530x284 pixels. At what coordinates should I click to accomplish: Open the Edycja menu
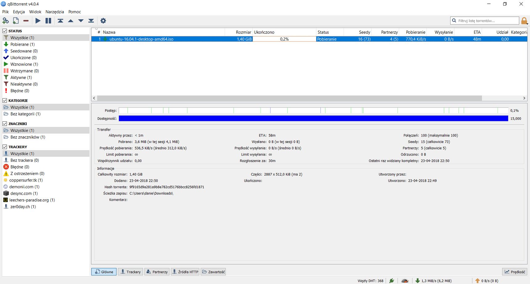[19, 12]
